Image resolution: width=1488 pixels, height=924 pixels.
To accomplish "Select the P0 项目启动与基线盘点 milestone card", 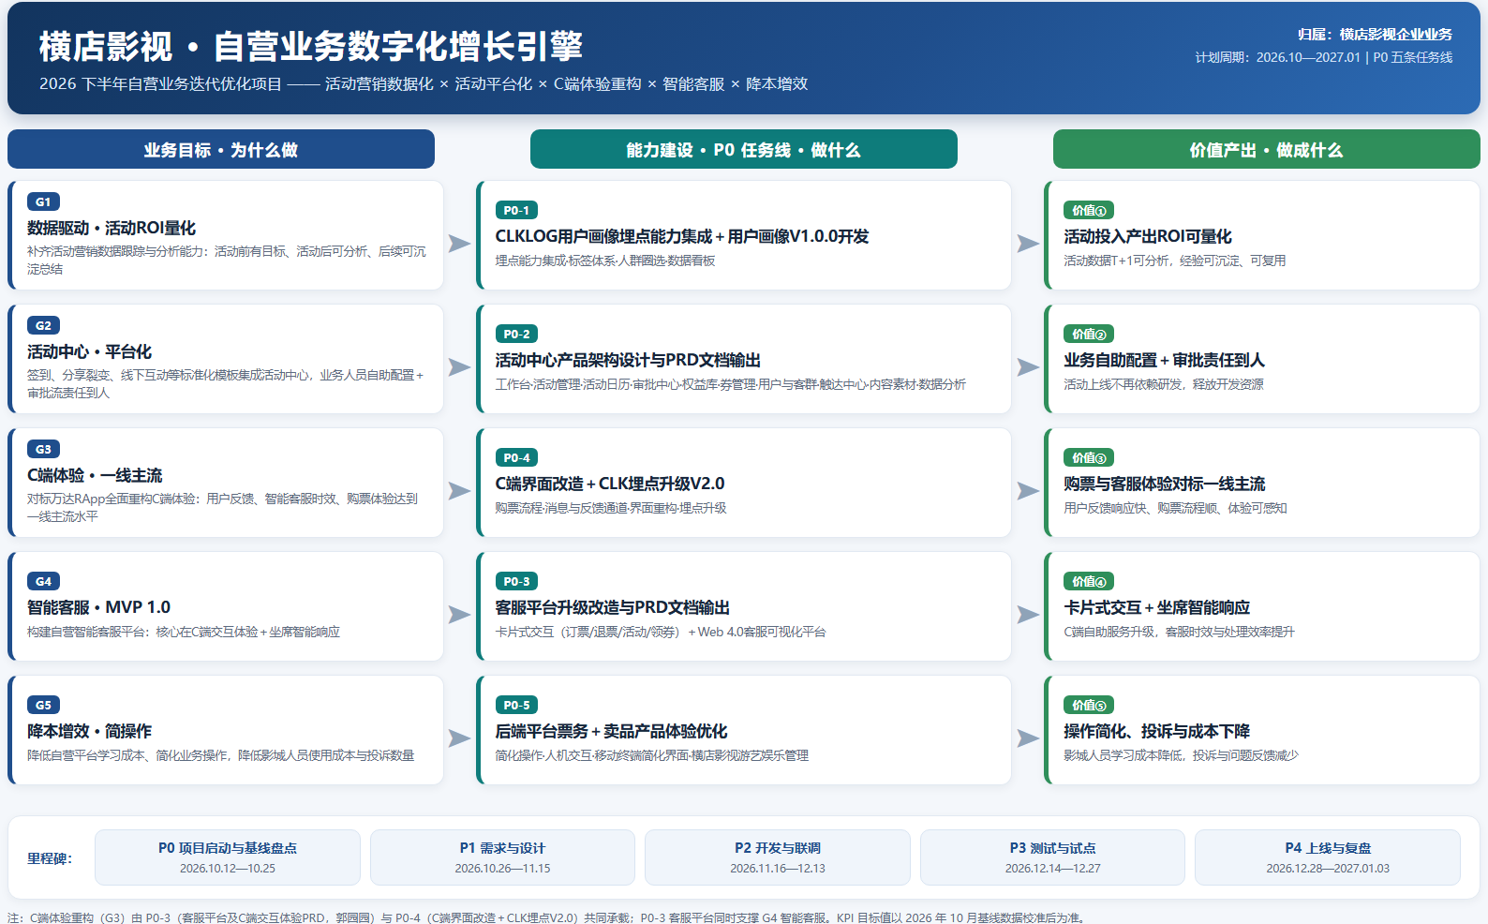I will 228,857.
